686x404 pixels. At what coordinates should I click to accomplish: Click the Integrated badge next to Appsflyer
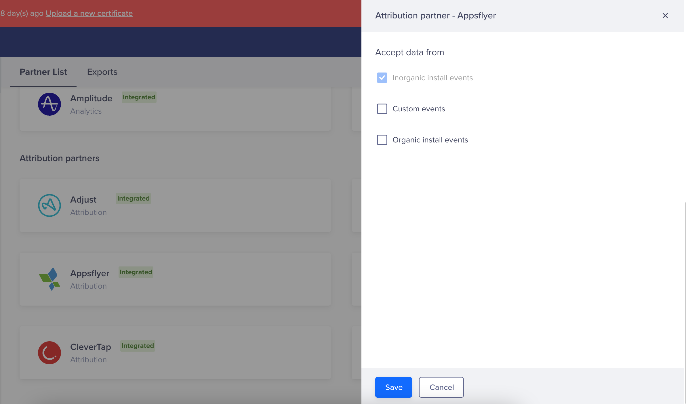(136, 272)
